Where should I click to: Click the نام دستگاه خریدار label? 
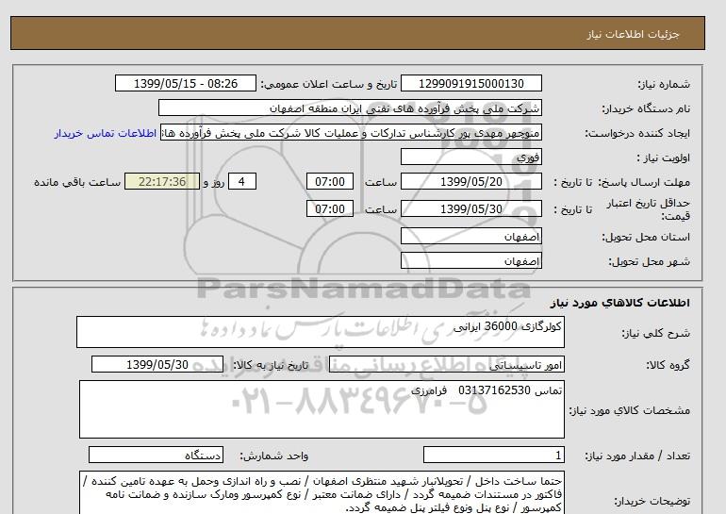pos(646,108)
